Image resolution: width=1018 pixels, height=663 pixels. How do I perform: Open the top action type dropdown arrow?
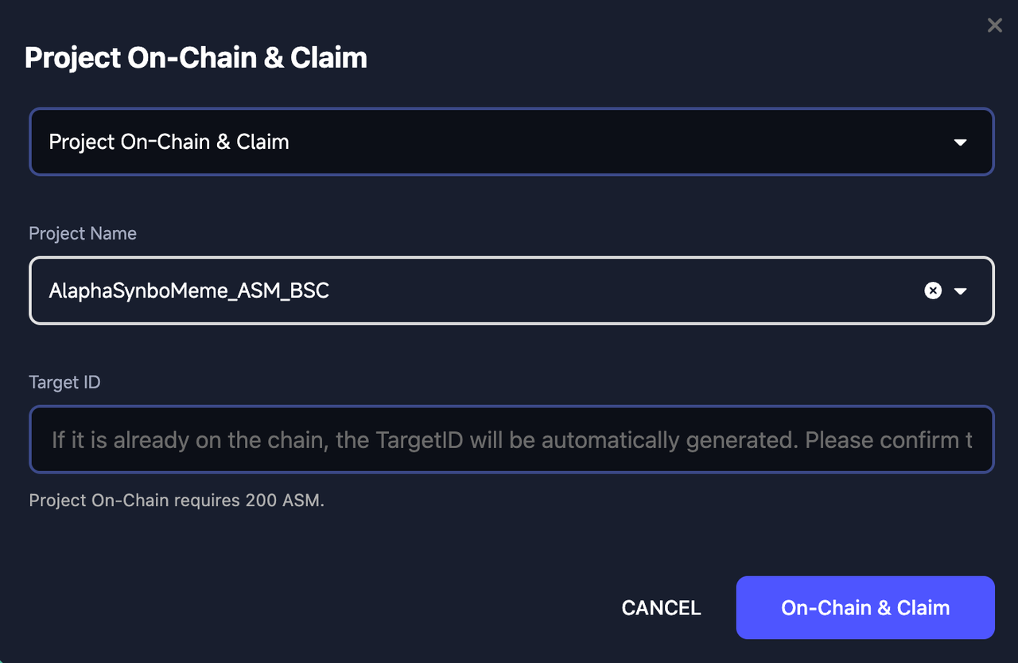tap(960, 142)
